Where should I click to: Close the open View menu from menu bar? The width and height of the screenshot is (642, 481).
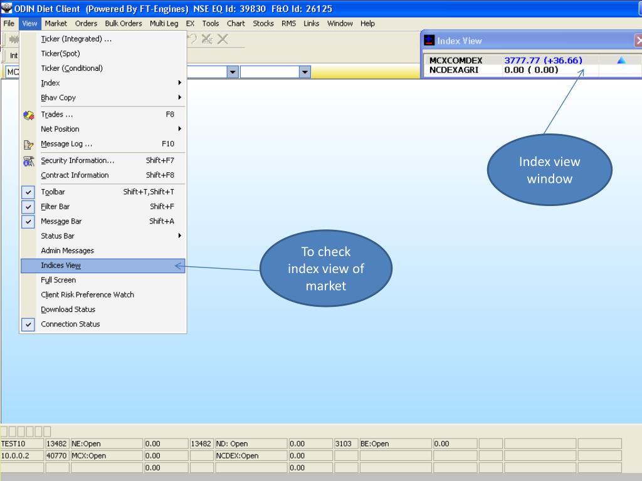coord(29,23)
